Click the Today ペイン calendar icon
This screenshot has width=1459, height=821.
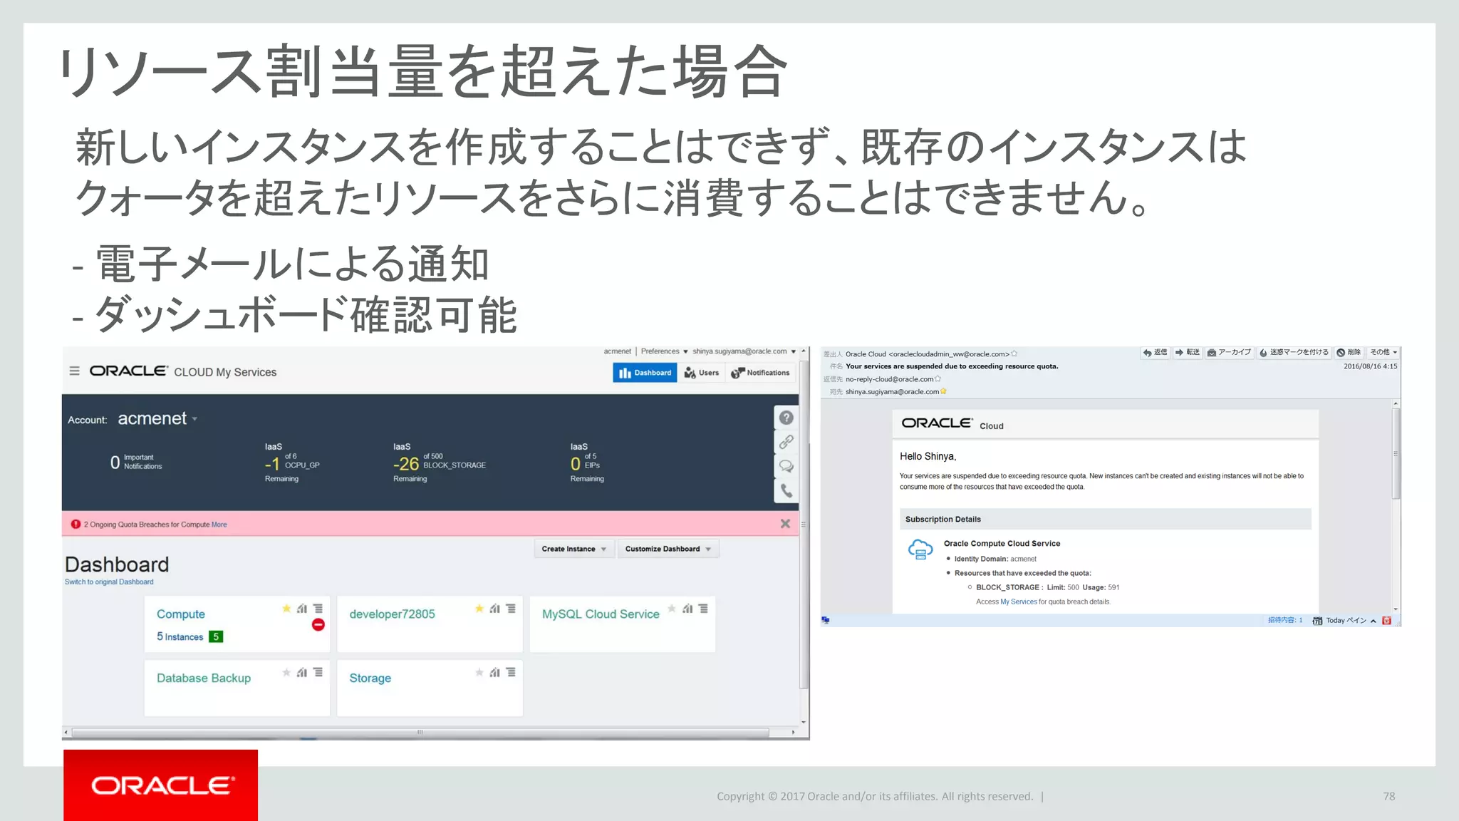[x=1317, y=621]
